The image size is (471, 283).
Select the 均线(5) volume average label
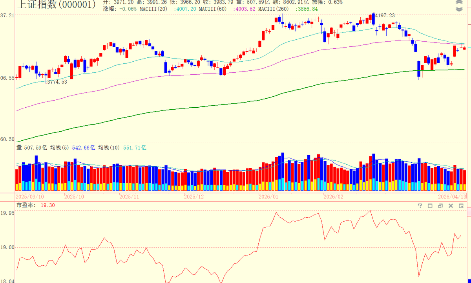[60, 148]
